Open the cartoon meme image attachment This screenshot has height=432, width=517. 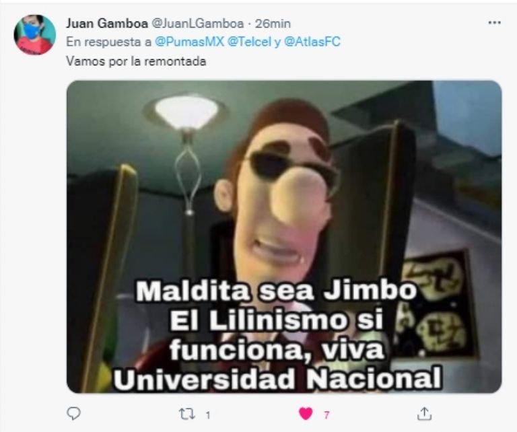[x=284, y=237]
